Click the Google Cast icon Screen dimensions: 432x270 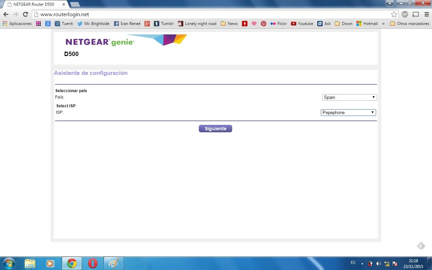[416, 15]
